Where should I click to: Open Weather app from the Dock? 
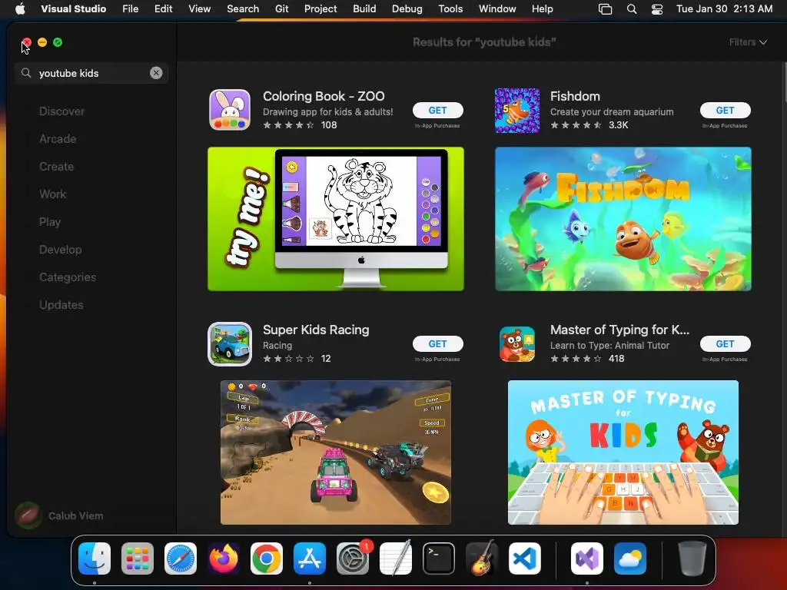click(x=630, y=559)
